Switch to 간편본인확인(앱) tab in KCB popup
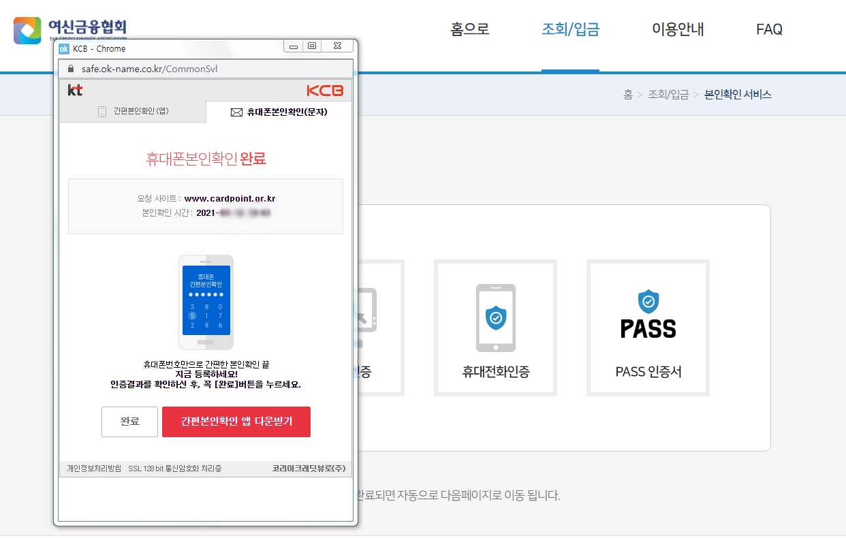The width and height of the screenshot is (846, 538). (133, 112)
